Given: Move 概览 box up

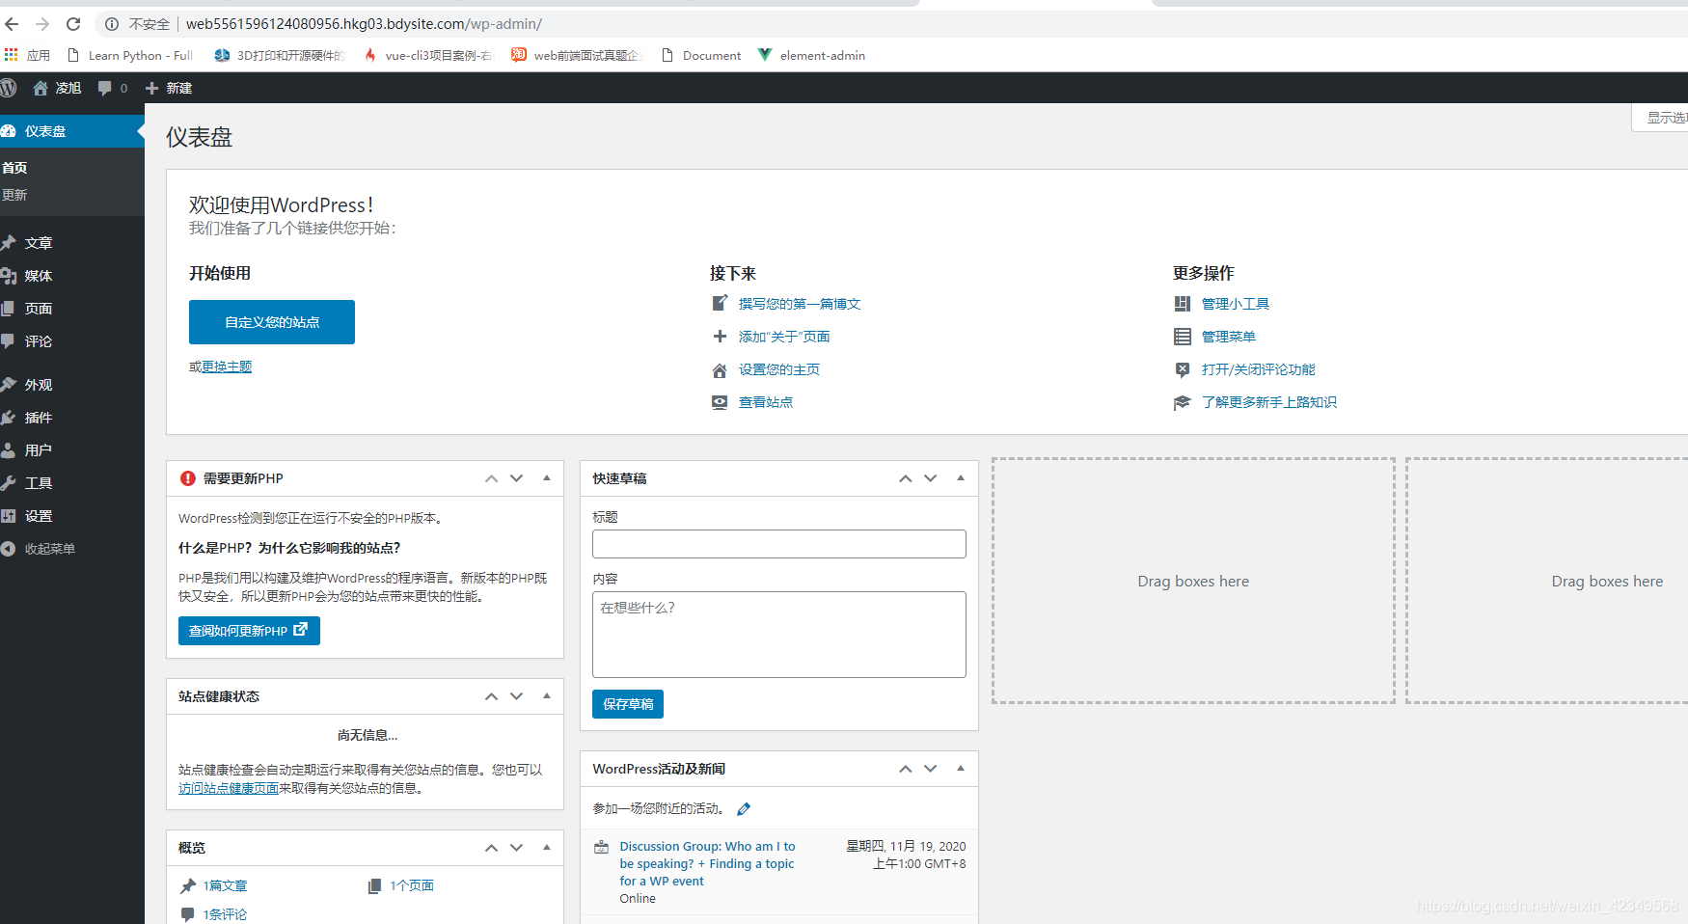Looking at the screenshot, I should tap(492, 848).
